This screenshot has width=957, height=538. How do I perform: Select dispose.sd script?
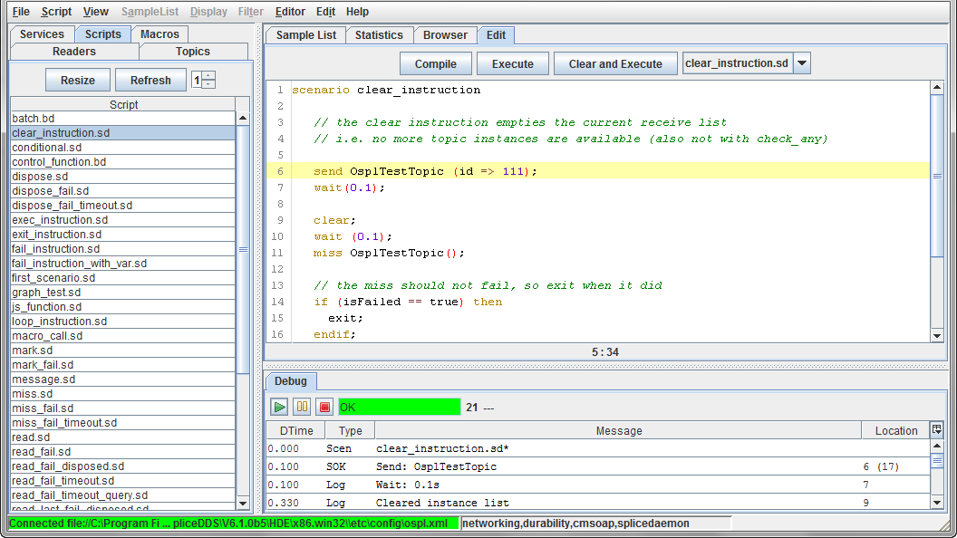click(122, 177)
